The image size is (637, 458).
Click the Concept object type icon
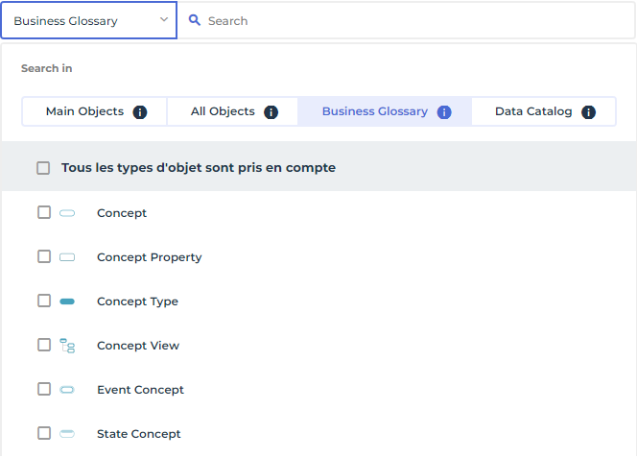click(67, 213)
